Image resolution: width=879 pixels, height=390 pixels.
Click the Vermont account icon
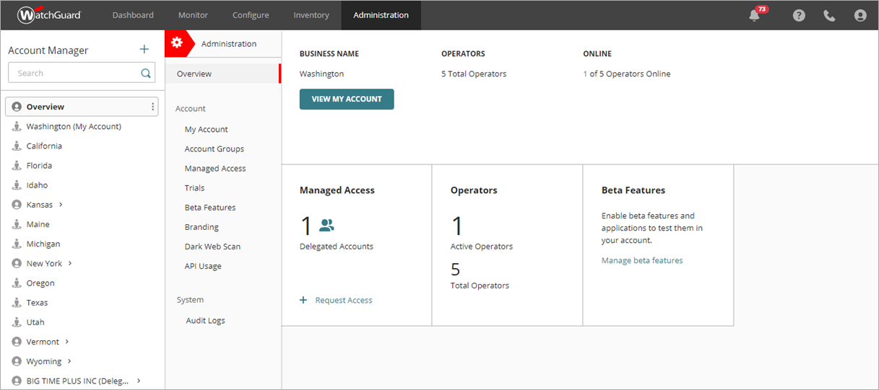click(17, 342)
